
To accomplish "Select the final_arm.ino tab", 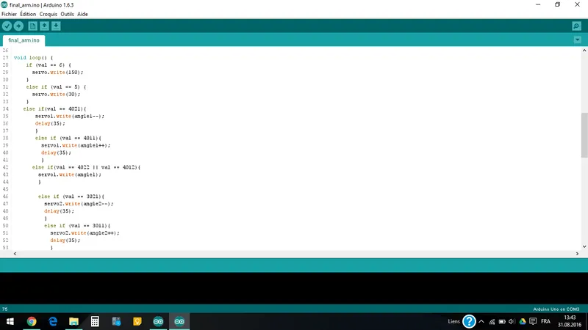I will [24, 40].
